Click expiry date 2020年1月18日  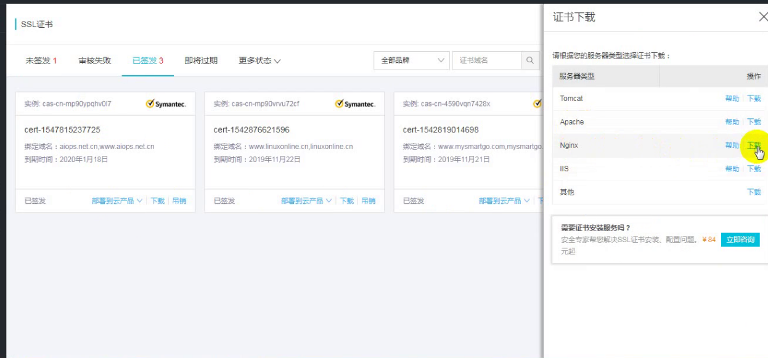tap(83, 159)
